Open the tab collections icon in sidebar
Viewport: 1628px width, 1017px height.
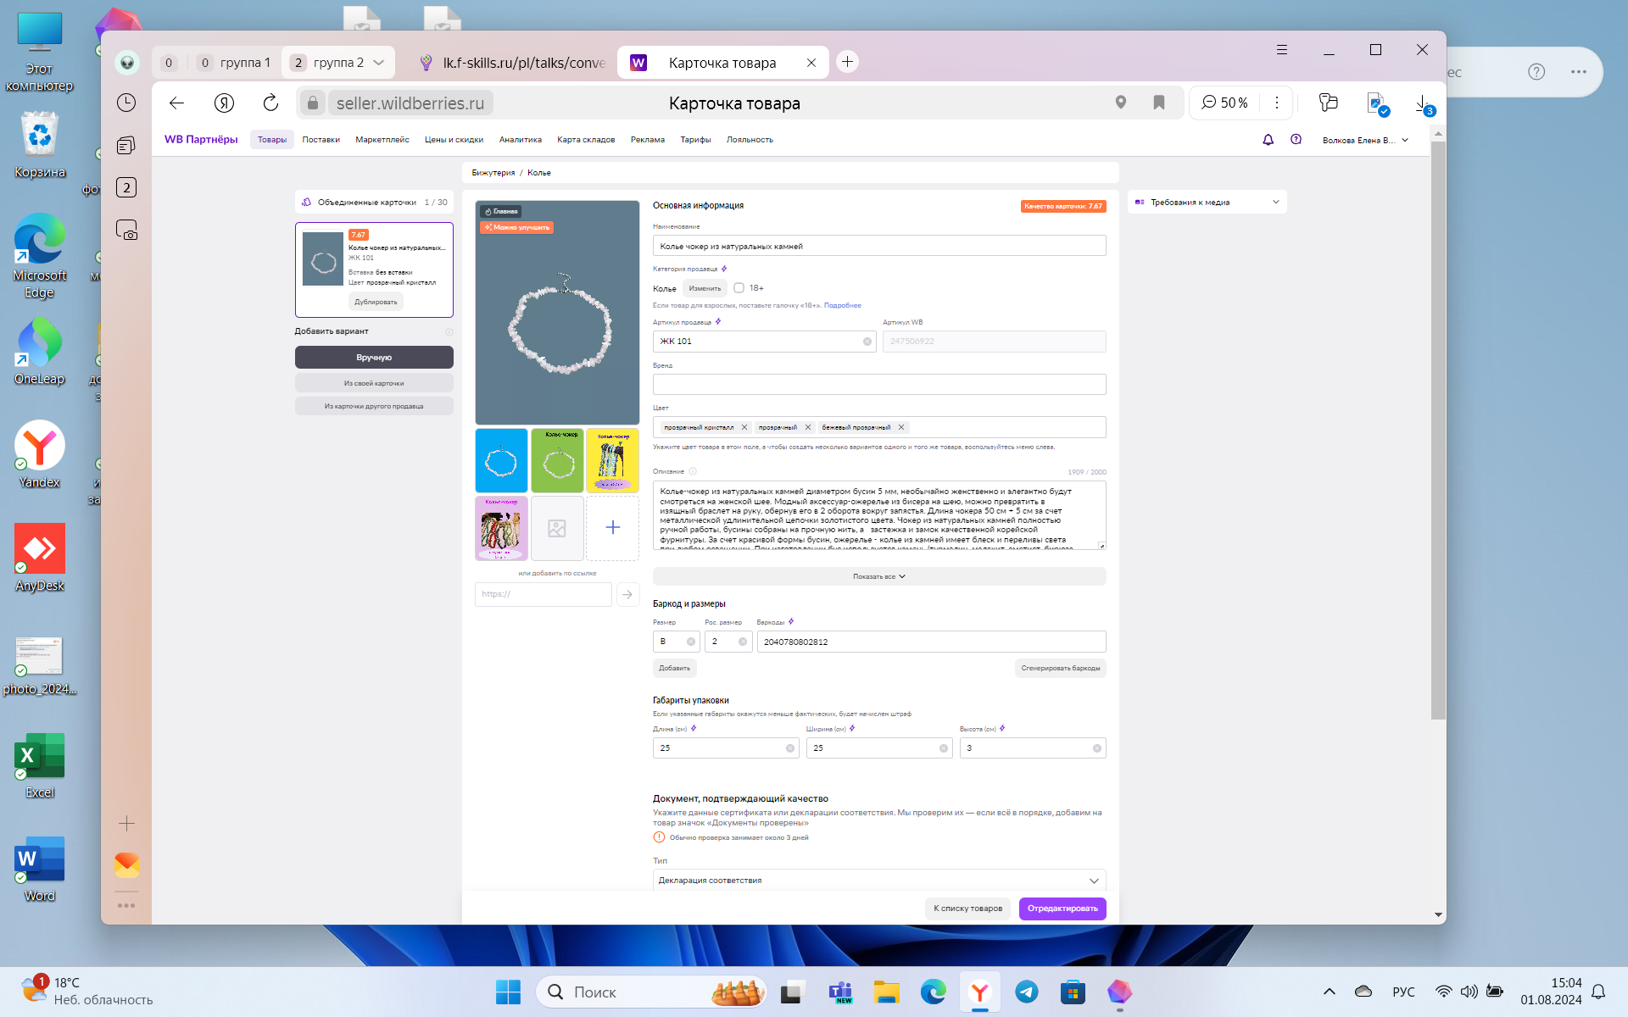(126, 145)
